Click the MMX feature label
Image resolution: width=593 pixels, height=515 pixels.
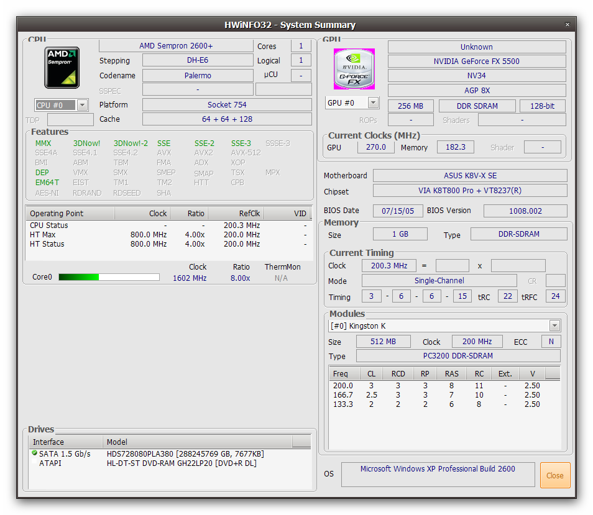click(43, 144)
